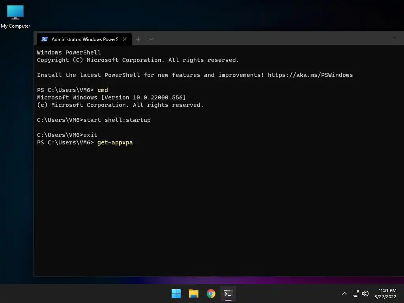Open the My Computer desktop icon
This screenshot has height=303, width=404.
point(15,17)
